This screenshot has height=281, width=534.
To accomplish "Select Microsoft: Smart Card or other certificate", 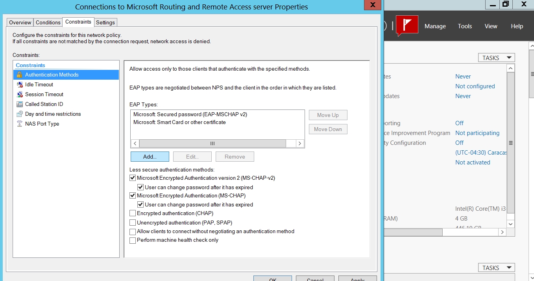I will (179, 122).
